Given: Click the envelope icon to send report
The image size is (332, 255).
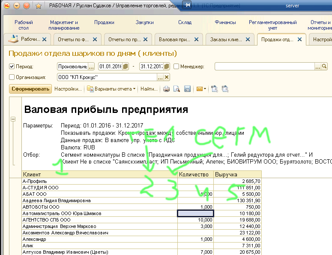Looking at the screenshot, I should 199,89.
